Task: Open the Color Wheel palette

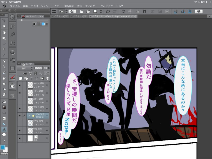Action: coord(12,52)
